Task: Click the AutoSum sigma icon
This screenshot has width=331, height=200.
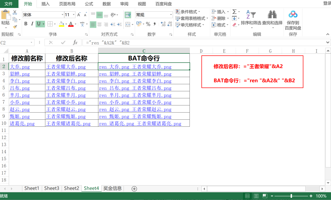Action: pos(234,12)
